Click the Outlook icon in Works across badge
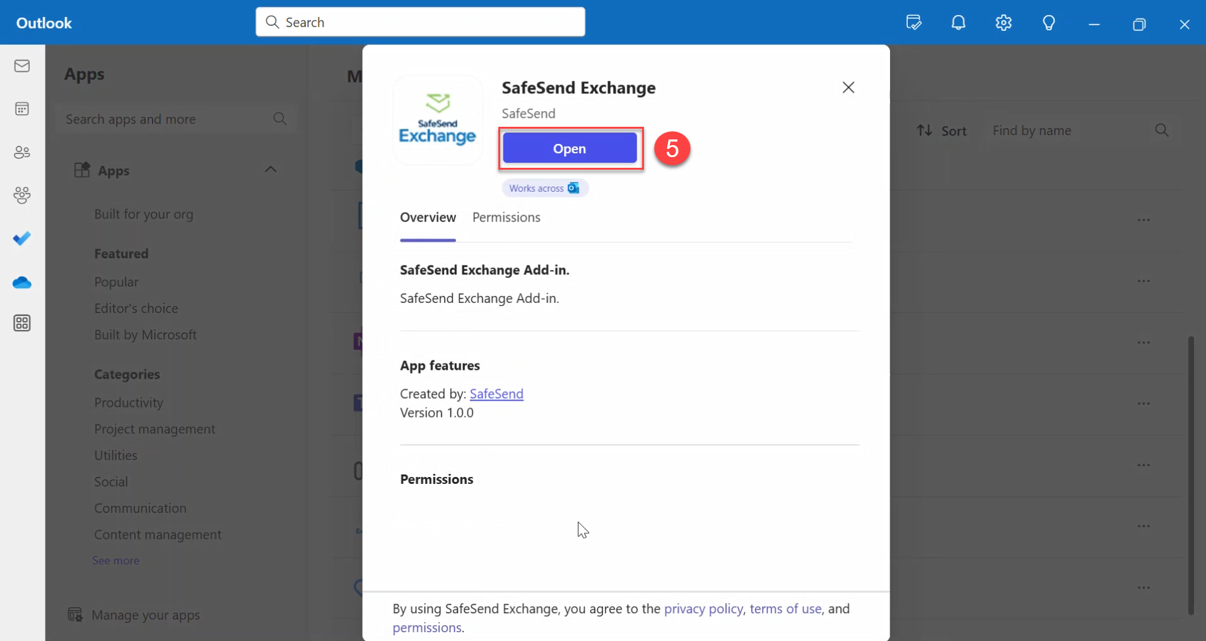The width and height of the screenshot is (1206, 641). coord(573,188)
